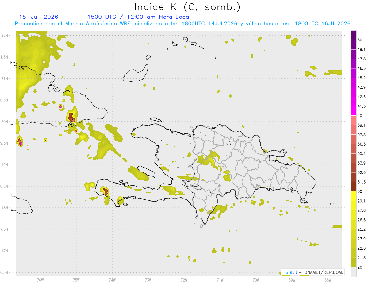Click the color bar label '26.5'
This screenshot has width=368, height=284.
click(362, 220)
